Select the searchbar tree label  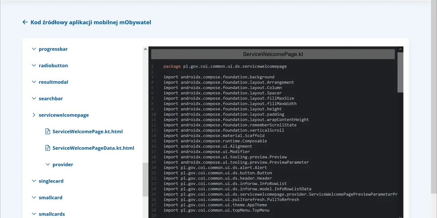pos(51,98)
